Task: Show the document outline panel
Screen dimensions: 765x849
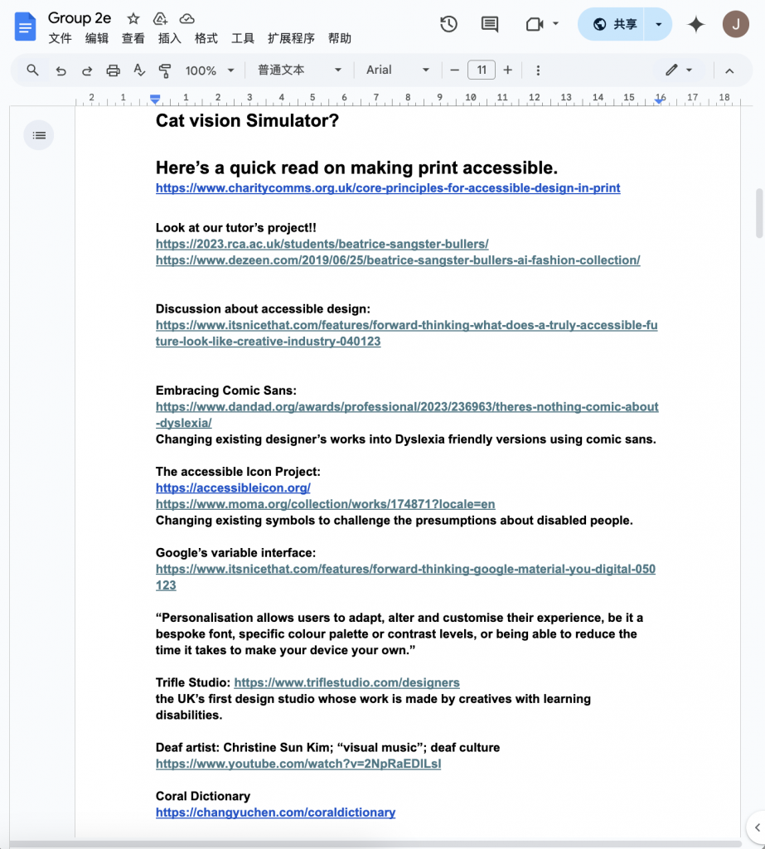Action: click(39, 135)
